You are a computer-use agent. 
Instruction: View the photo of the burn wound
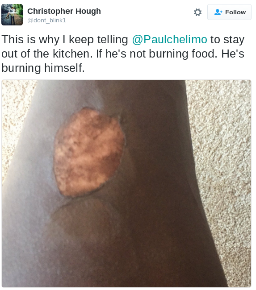click(126, 183)
